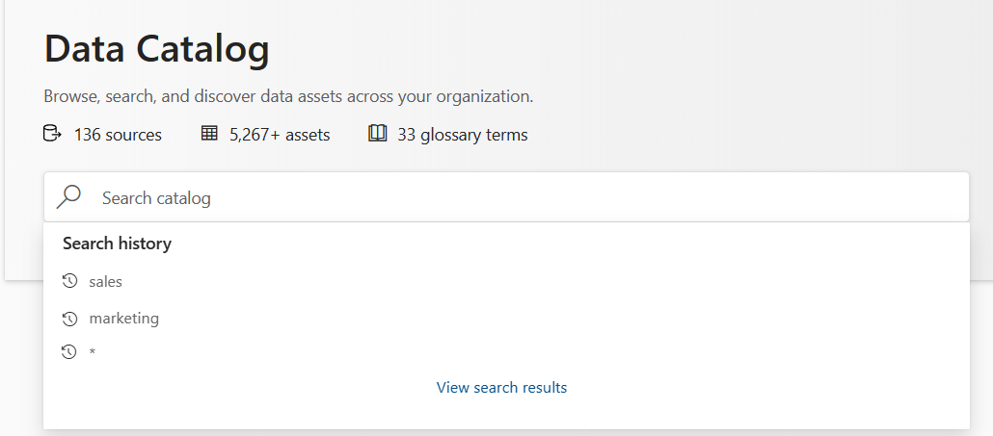Click the assets table grid icon
Screen dimensions: 993x436
[x=209, y=134]
